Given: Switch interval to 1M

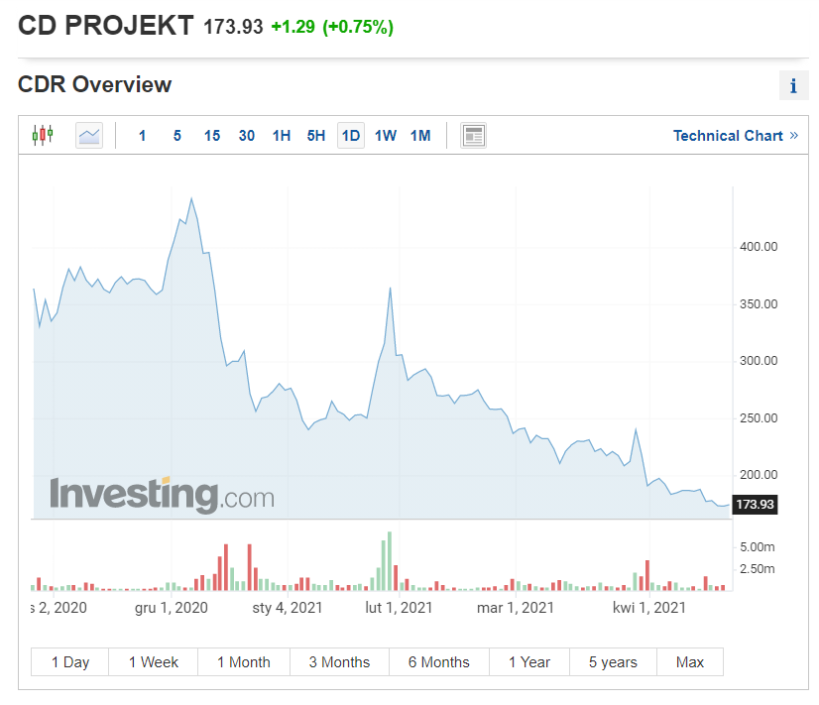Looking at the screenshot, I should coord(420,136).
